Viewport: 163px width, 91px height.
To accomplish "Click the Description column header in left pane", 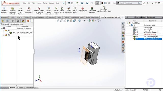I will click(x=25, y=26).
